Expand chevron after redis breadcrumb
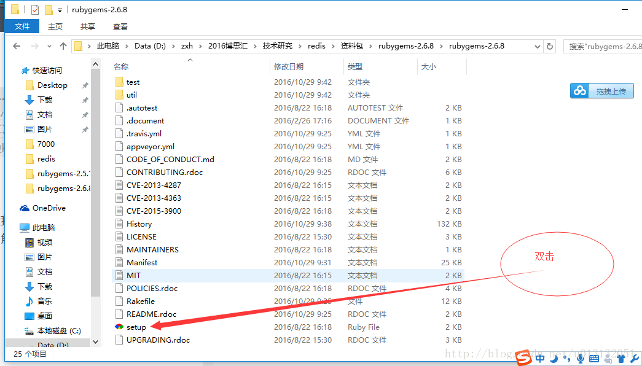Screen dimensions: 642x366 (333, 46)
